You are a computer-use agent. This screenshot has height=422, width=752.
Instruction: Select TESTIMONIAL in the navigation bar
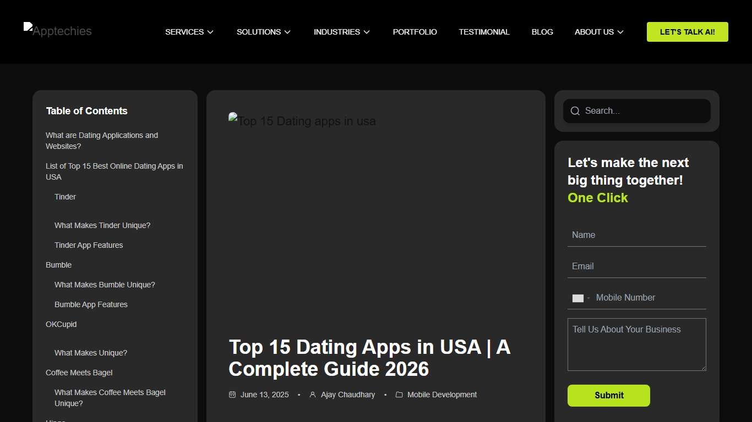484,32
